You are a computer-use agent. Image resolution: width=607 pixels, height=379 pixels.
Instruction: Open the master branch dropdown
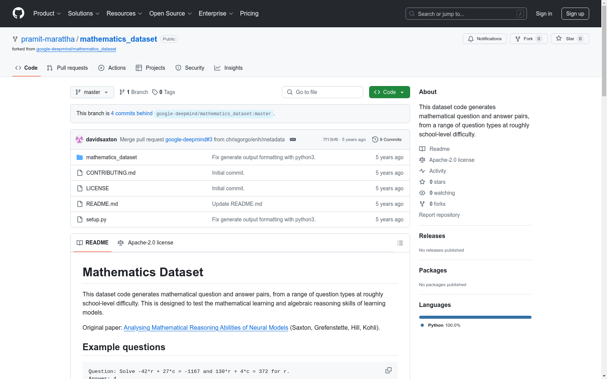pyautogui.click(x=92, y=92)
